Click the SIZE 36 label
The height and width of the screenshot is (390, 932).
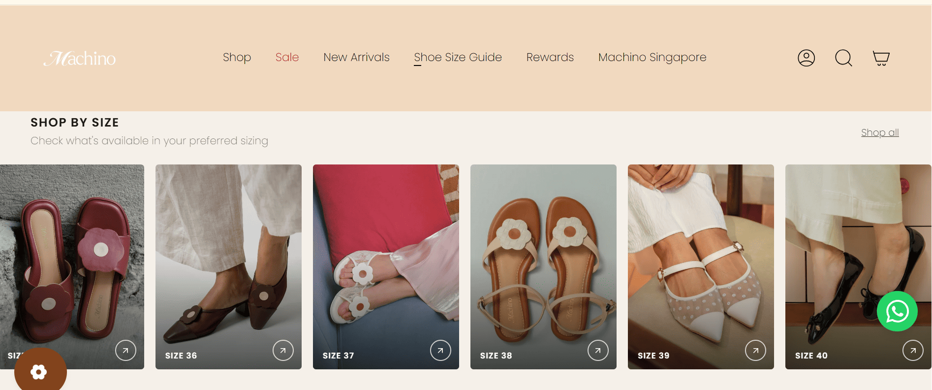point(181,356)
